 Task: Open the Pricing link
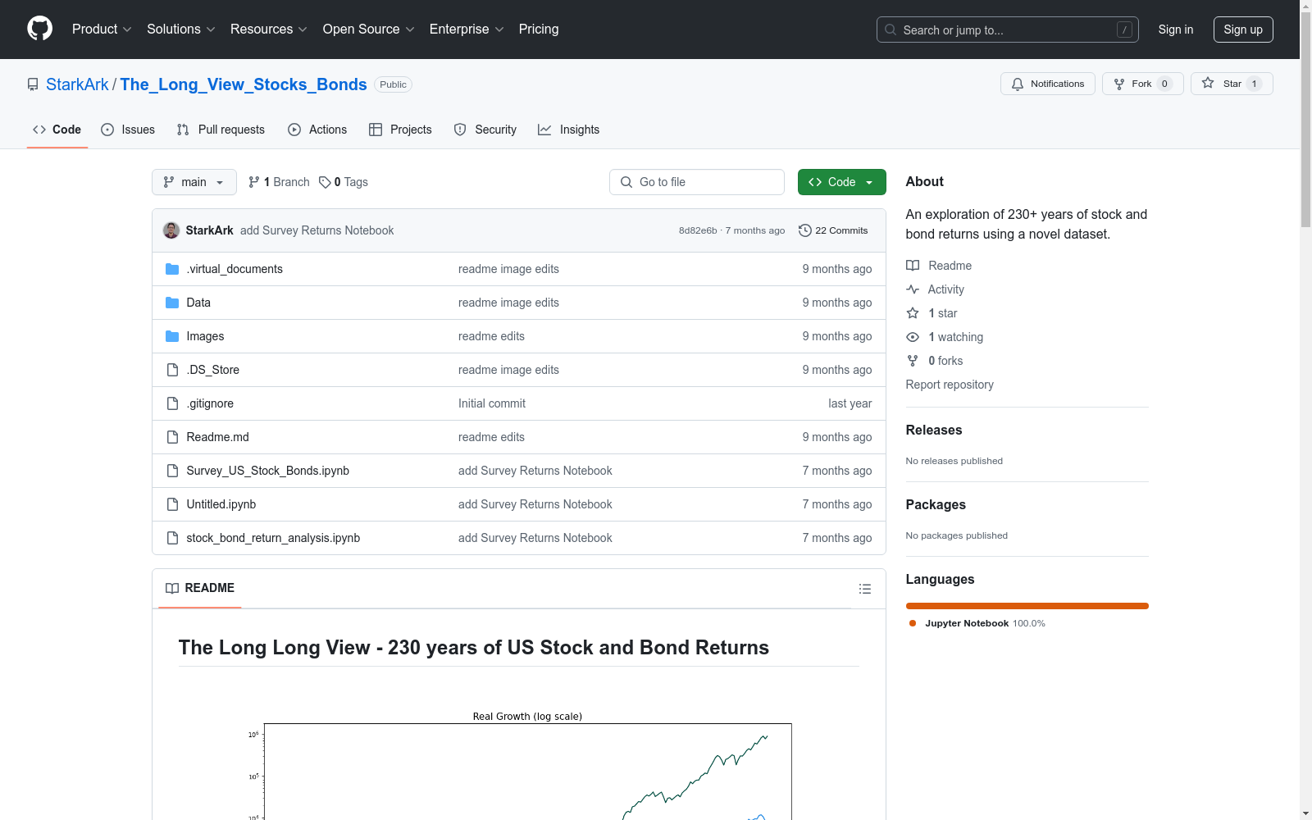[x=539, y=30]
